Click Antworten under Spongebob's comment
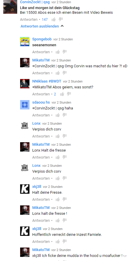The height and width of the screenshot is (261, 133). (x=41, y=52)
